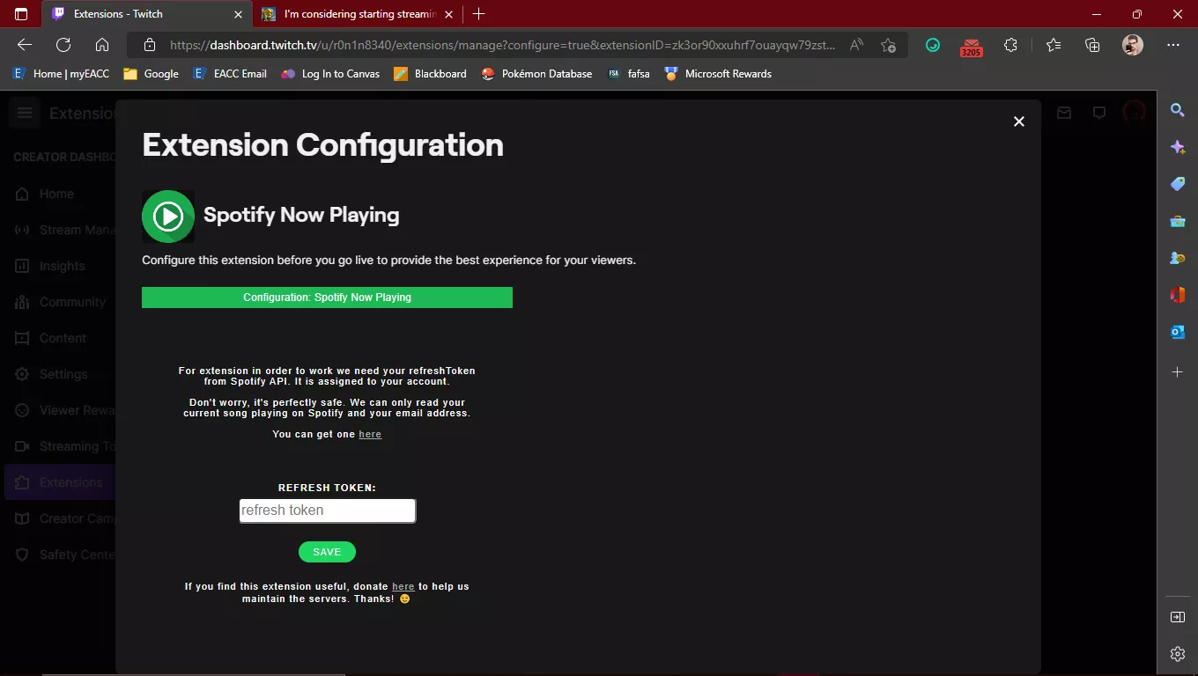1198x676 pixels.
Task: Click the green SAVE button
Action: click(327, 552)
